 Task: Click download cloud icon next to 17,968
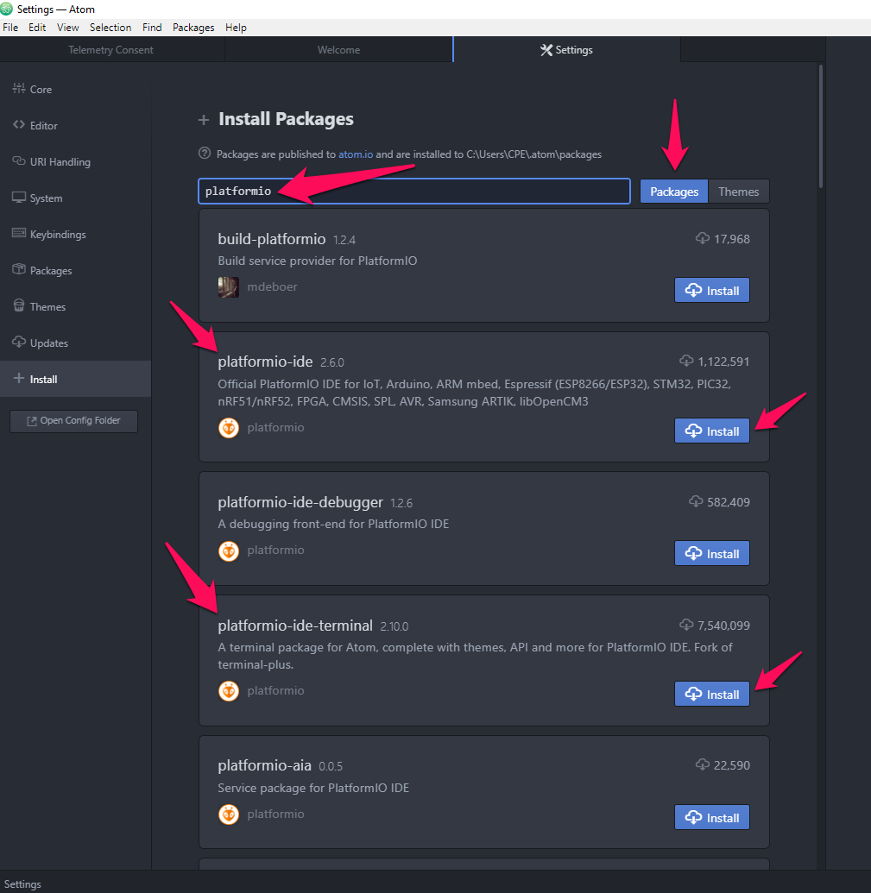[x=703, y=238]
